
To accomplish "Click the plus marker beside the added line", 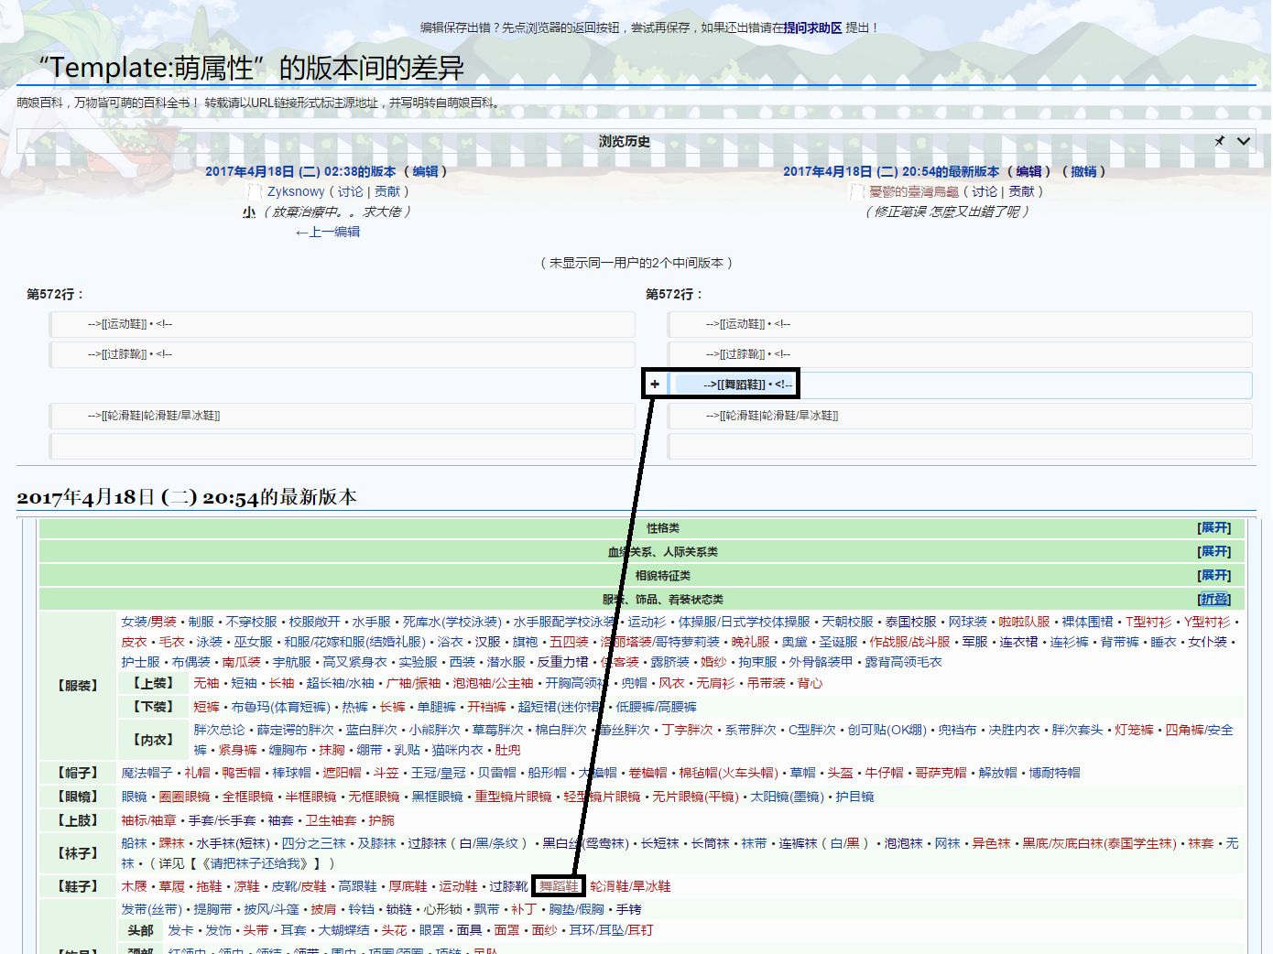I will coord(654,385).
